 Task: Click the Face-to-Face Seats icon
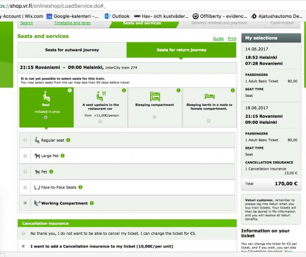pos(37,187)
